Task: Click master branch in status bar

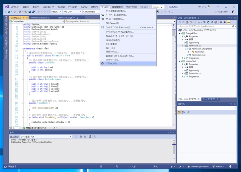Action: click(218, 166)
